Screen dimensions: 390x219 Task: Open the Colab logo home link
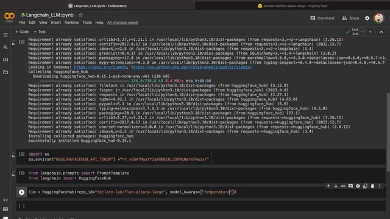(10, 16)
